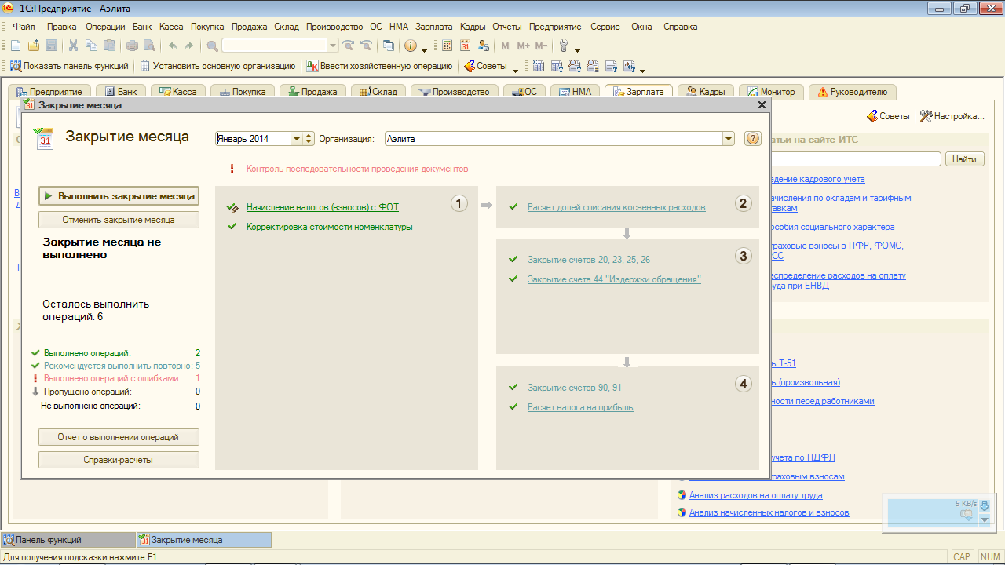Open Закрытие счетов 20, 23, 25, 26 link
Screen dimensions: 1005x565
589,260
